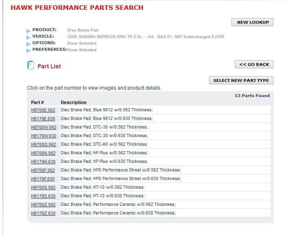
Task: Open part HB700E.562 details
Action: (x=43, y=110)
